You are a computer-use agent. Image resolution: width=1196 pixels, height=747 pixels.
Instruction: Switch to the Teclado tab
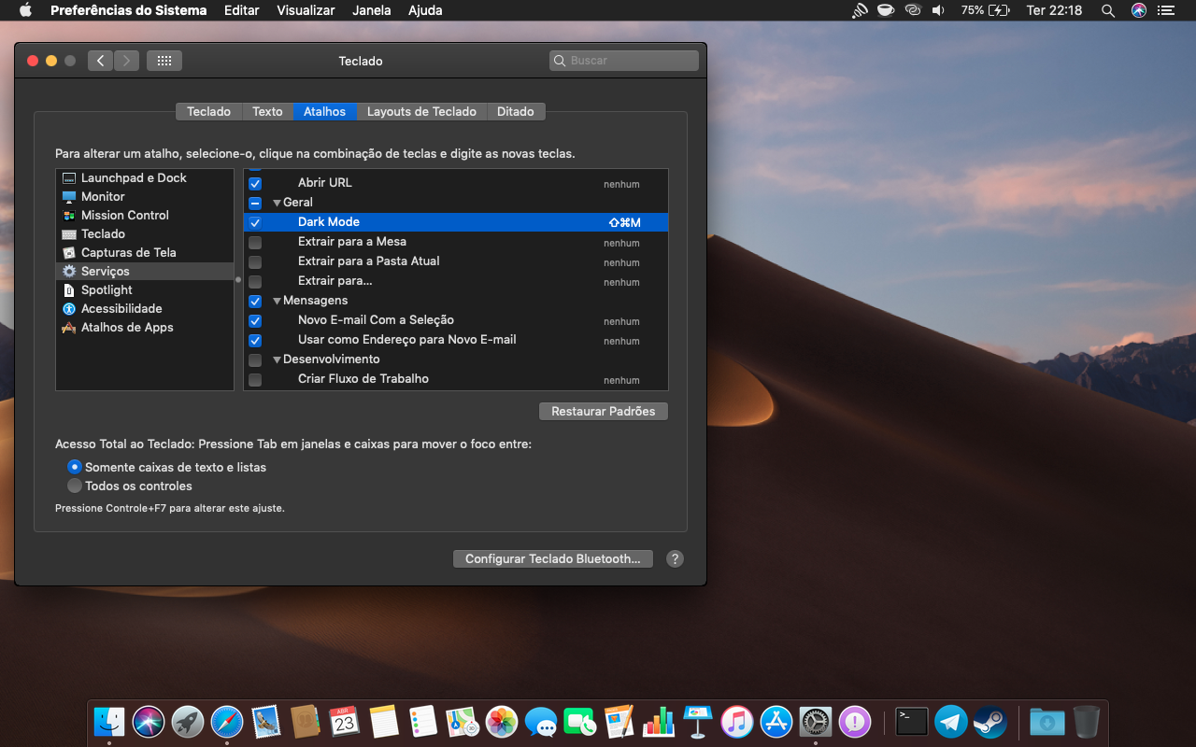(208, 111)
